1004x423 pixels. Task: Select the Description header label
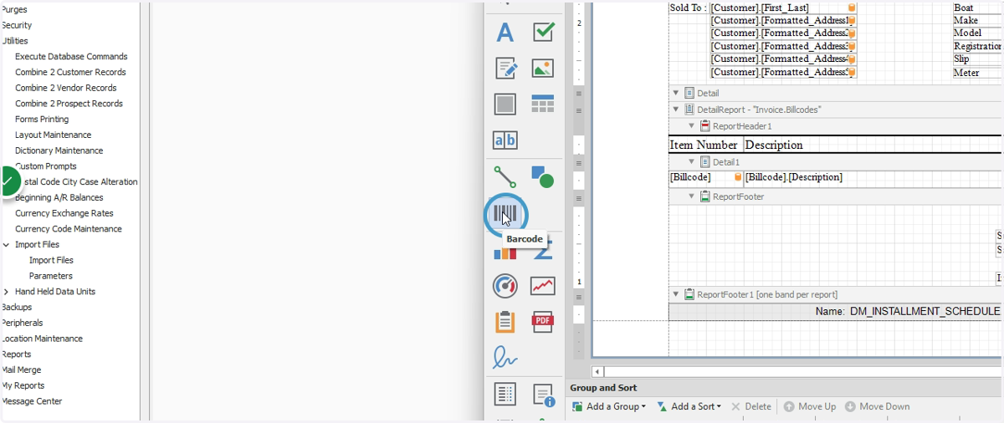click(x=774, y=145)
